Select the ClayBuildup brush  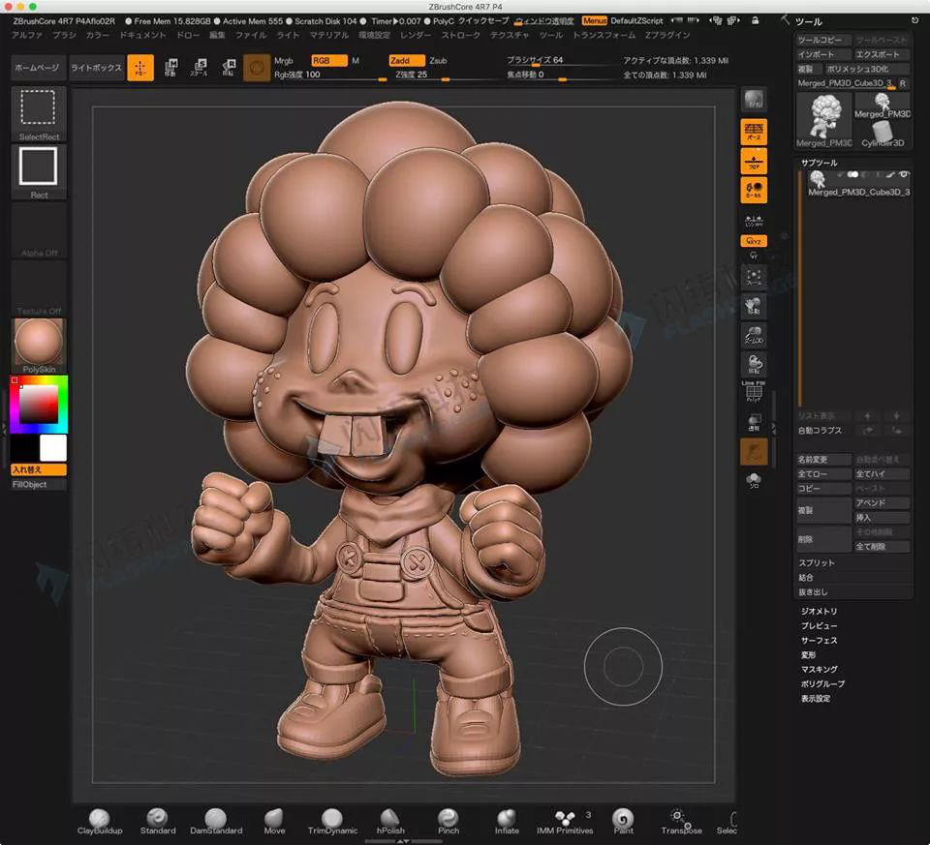pos(100,822)
